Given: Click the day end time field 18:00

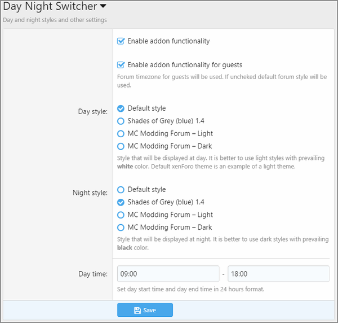Looking at the screenshot, I should point(278,274).
